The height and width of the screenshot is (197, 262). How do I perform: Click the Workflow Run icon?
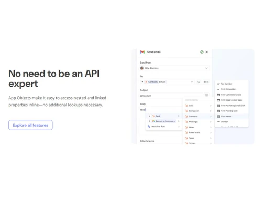pyautogui.click(x=149, y=126)
